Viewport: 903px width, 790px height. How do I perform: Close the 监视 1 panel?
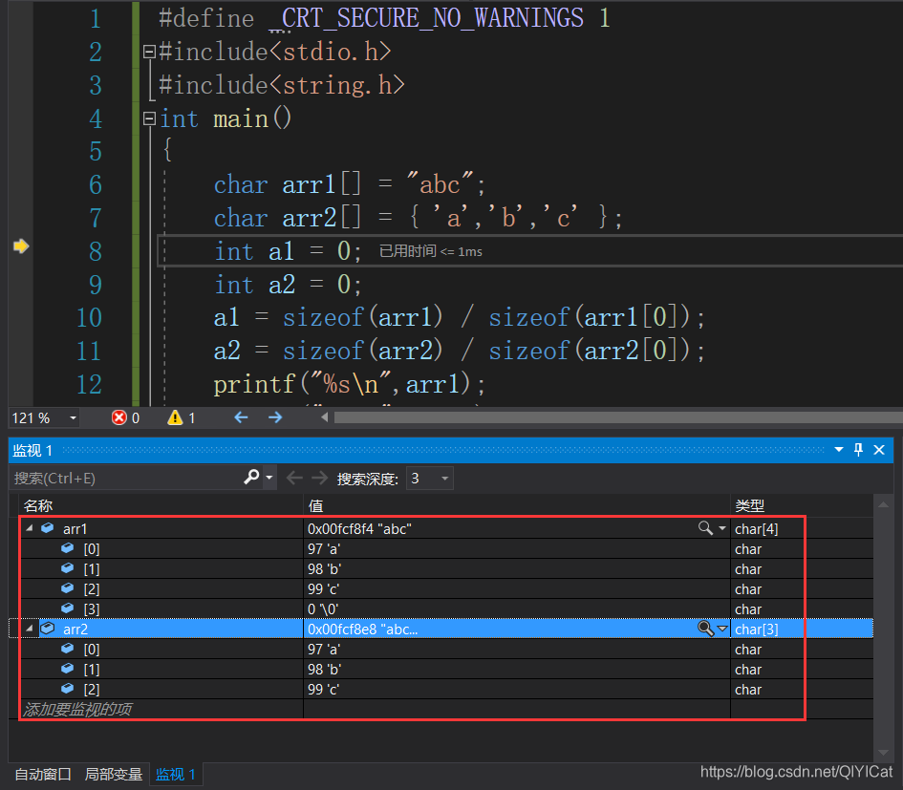879,450
